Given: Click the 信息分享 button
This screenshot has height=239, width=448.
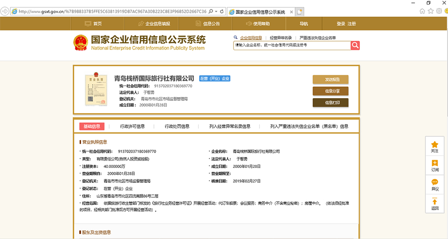Looking at the screenshot, I should pos(331,91).
